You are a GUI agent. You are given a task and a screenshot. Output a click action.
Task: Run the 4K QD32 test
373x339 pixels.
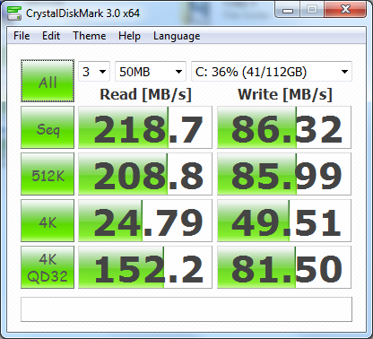[x=48, y=267]
